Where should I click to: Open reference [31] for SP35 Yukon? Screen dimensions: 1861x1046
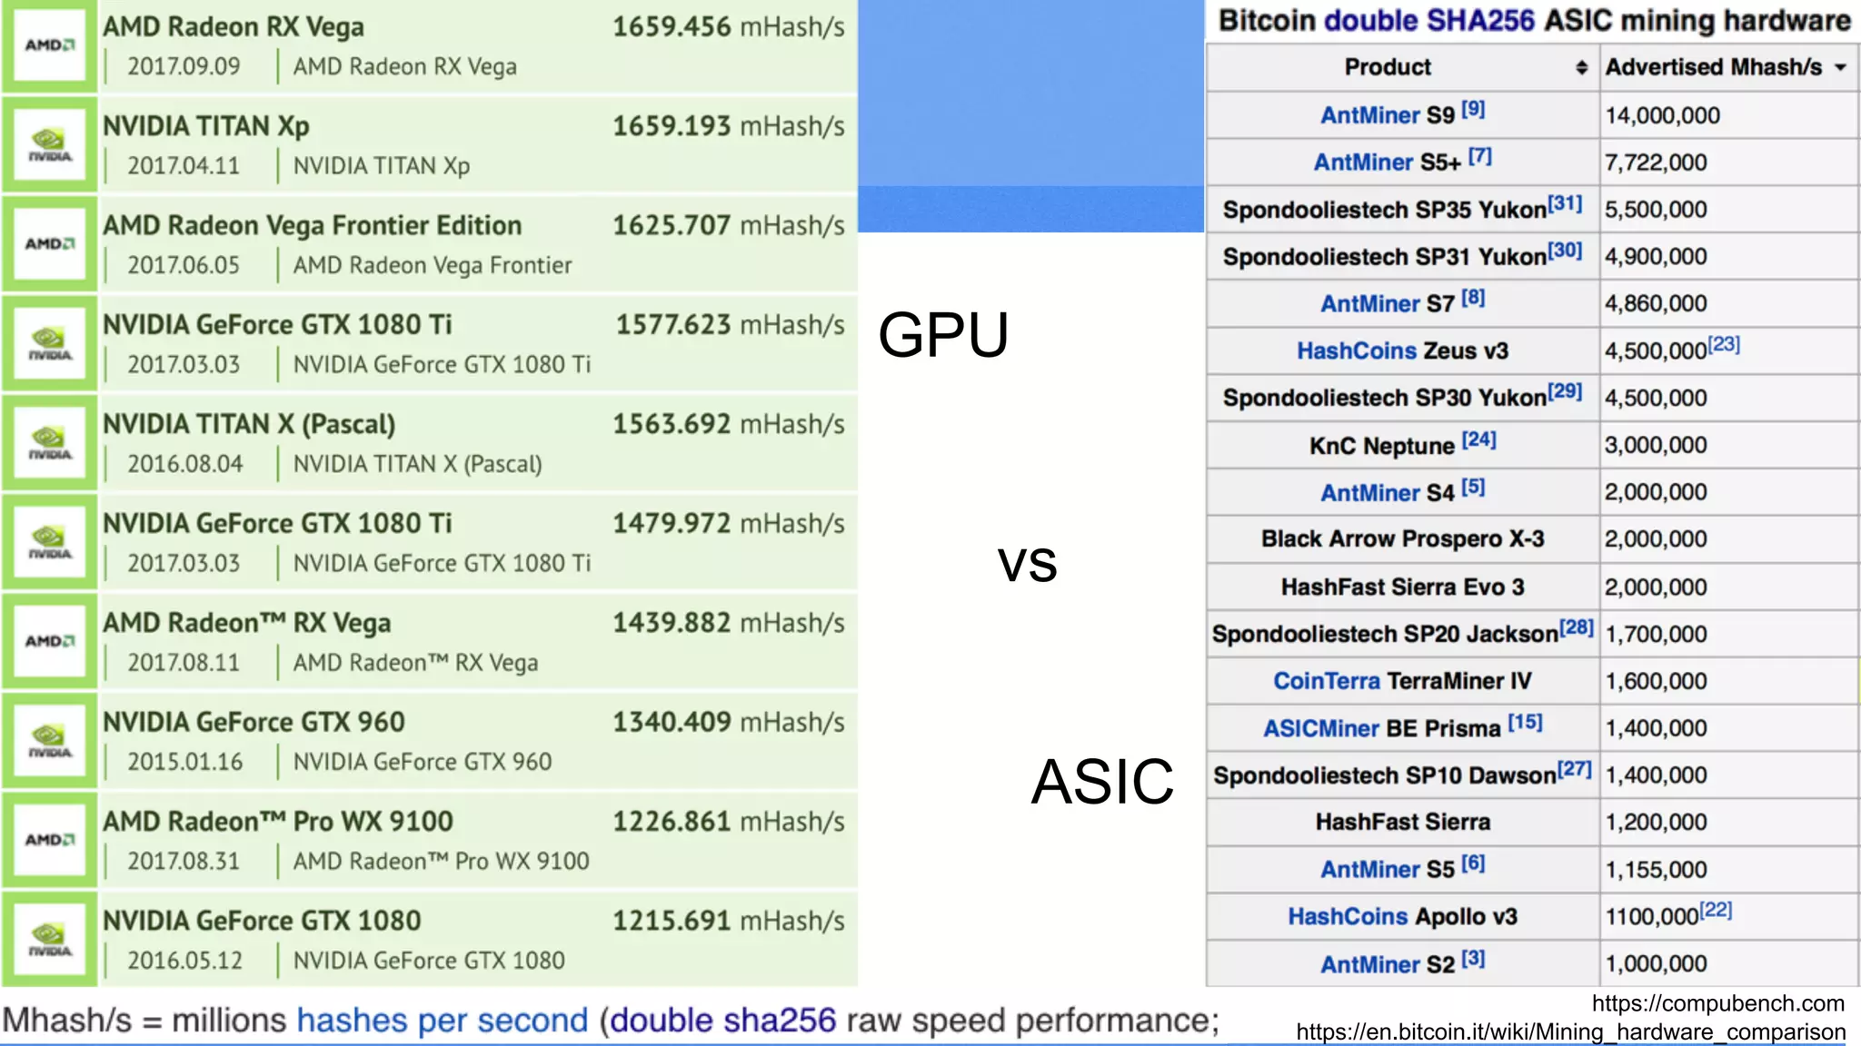[1565, 203]
